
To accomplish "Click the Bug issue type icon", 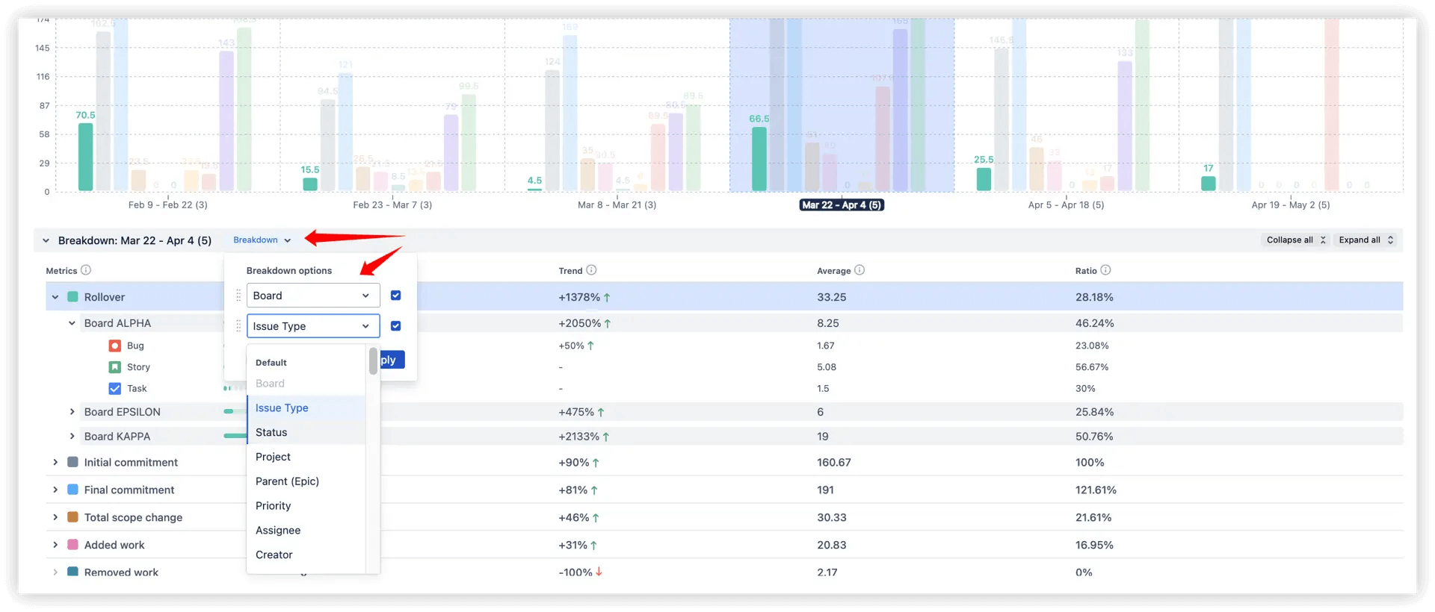I will coord(115,346).
